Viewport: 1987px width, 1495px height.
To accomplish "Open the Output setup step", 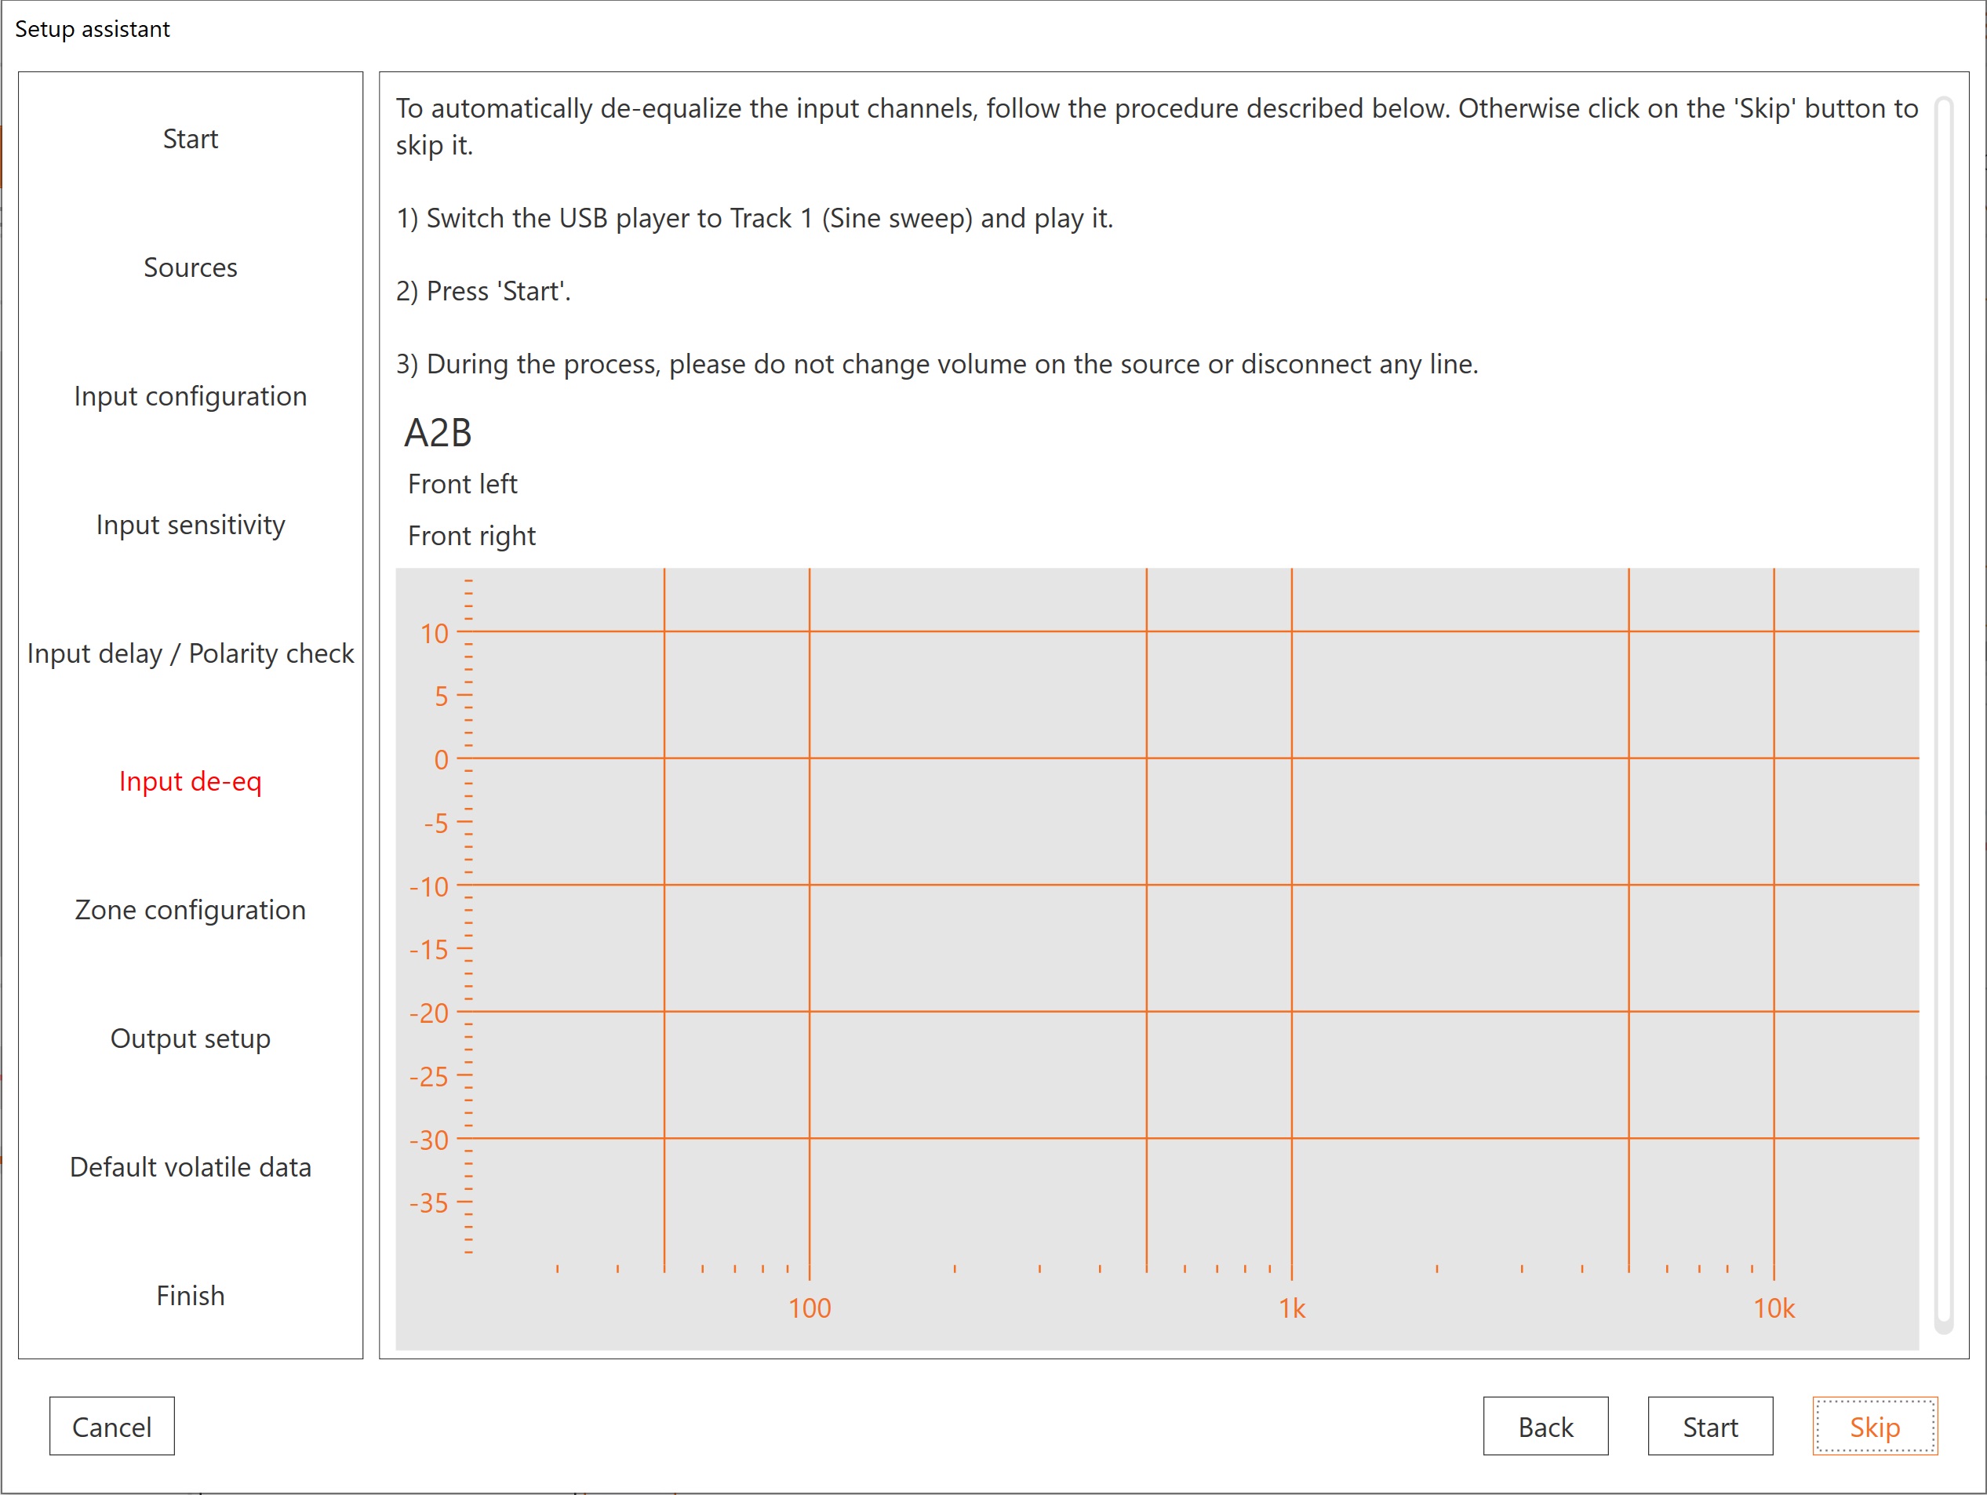I will coord(190,1038).
